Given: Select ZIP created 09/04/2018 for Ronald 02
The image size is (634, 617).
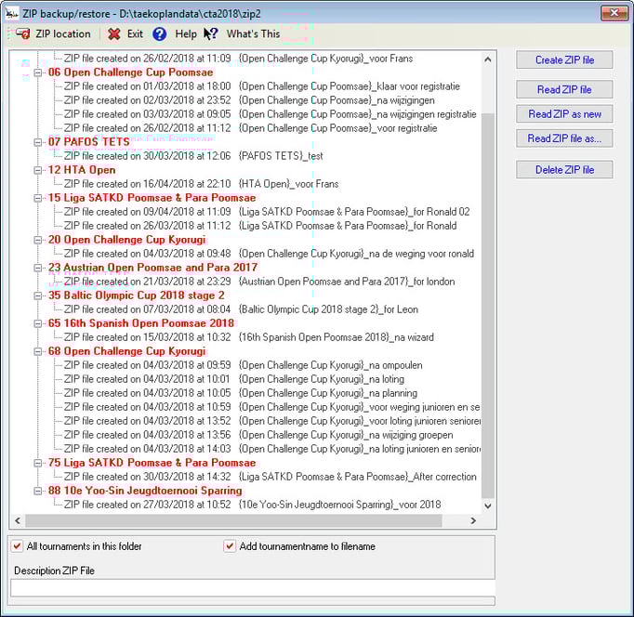Looking at the screenshot, I should coord(267,212).
